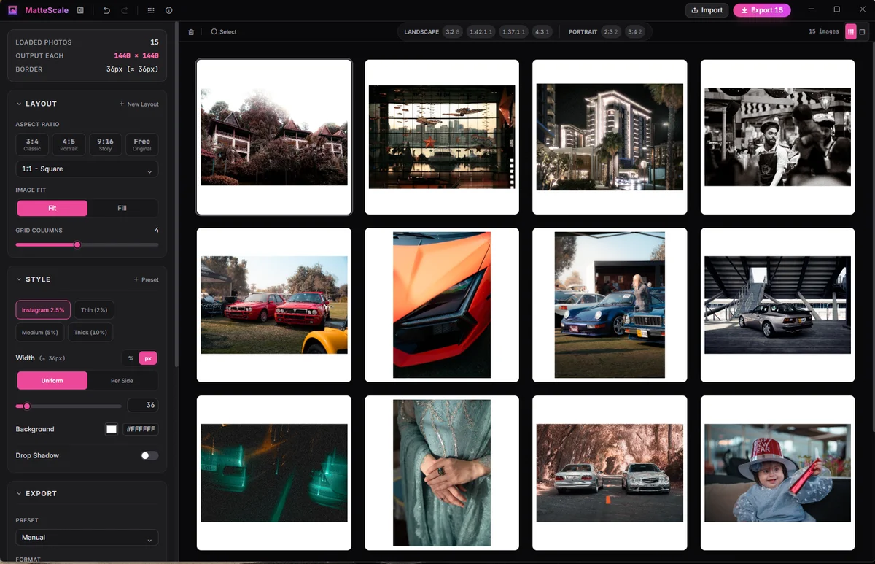Choose 9:16 Story aspect ratio
875x564 pixels.
tap(105, 144)
